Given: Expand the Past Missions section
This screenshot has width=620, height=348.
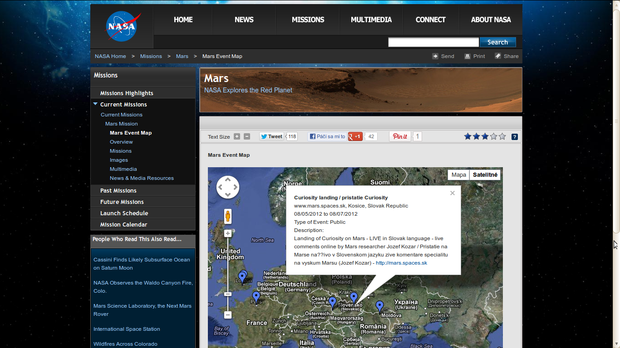Looking at the screenshot, I should (118, 190).
